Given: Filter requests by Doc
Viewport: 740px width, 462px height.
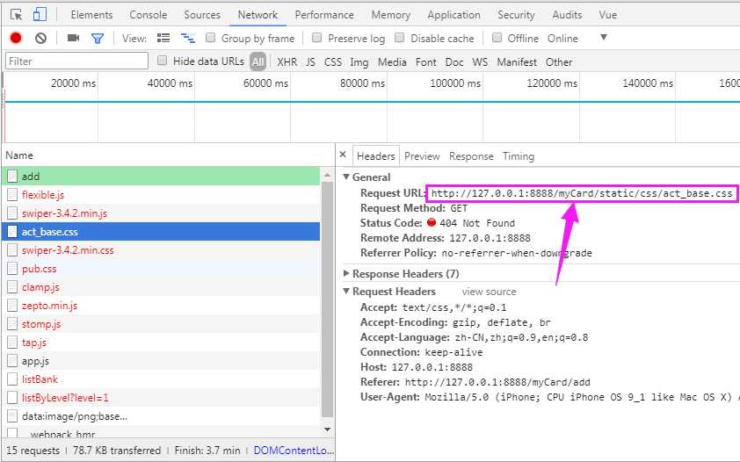Looking at the screenshot, I should (x=454, y=61).
